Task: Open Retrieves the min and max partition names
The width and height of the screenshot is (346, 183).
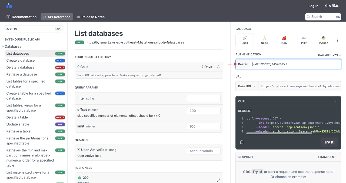Action: tap(35, 158)
